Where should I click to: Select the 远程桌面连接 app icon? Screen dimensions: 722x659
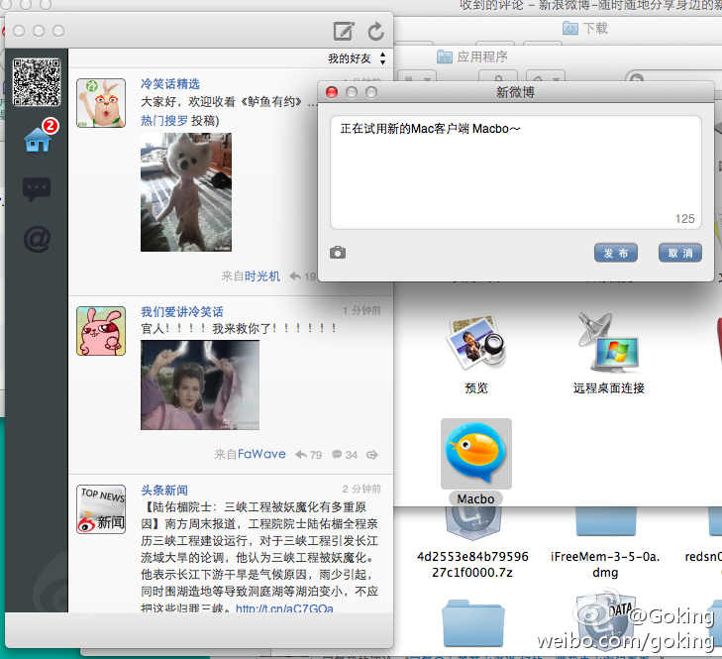[608, 343]
